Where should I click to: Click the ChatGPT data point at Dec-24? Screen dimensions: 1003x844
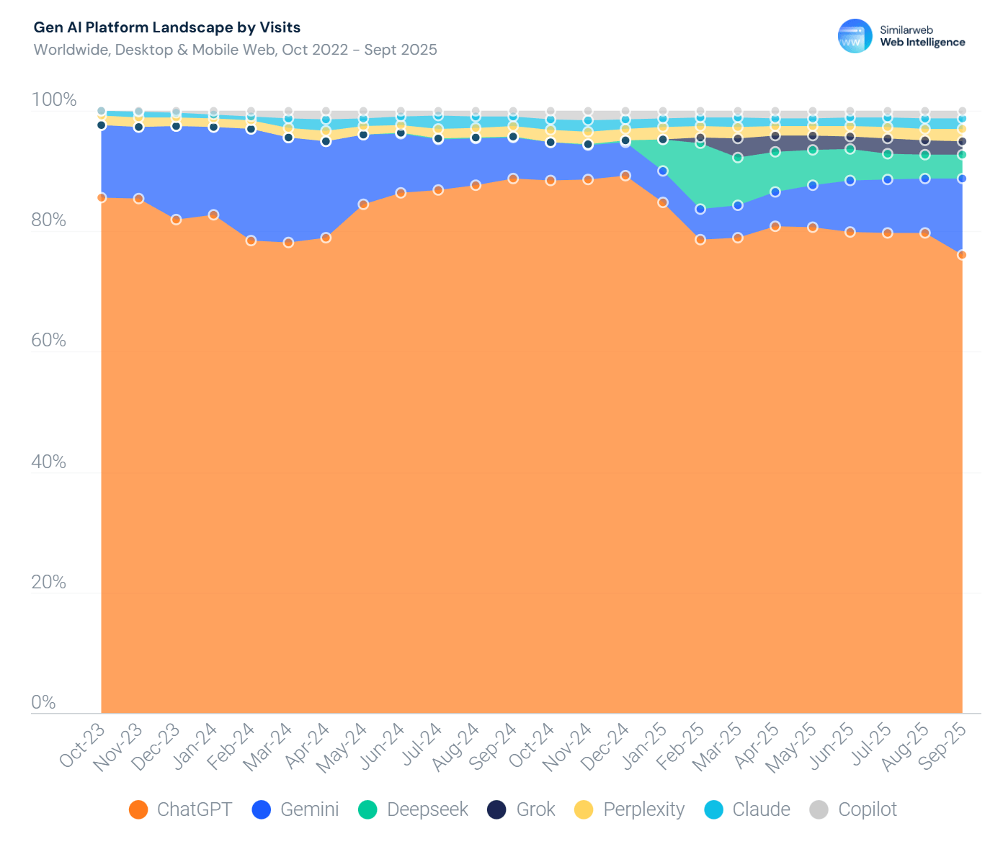point(625,176)
